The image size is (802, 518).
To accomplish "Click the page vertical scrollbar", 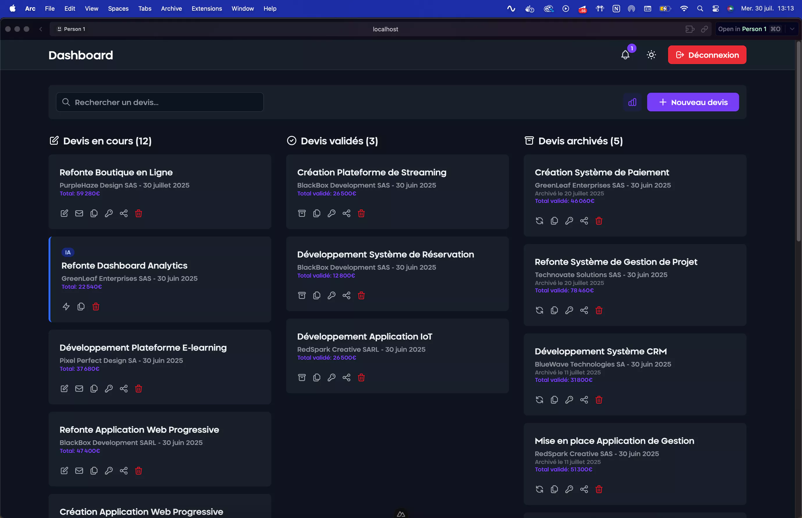I will (x=798, y=141).
